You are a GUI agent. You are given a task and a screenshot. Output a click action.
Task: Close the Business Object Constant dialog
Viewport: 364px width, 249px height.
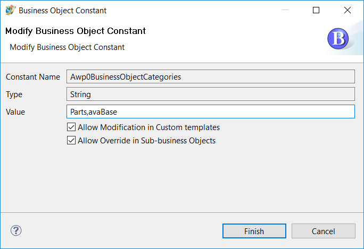[348, 10]
